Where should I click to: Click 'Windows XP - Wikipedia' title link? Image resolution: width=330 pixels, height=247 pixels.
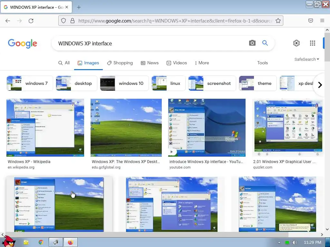pos(29,162)
